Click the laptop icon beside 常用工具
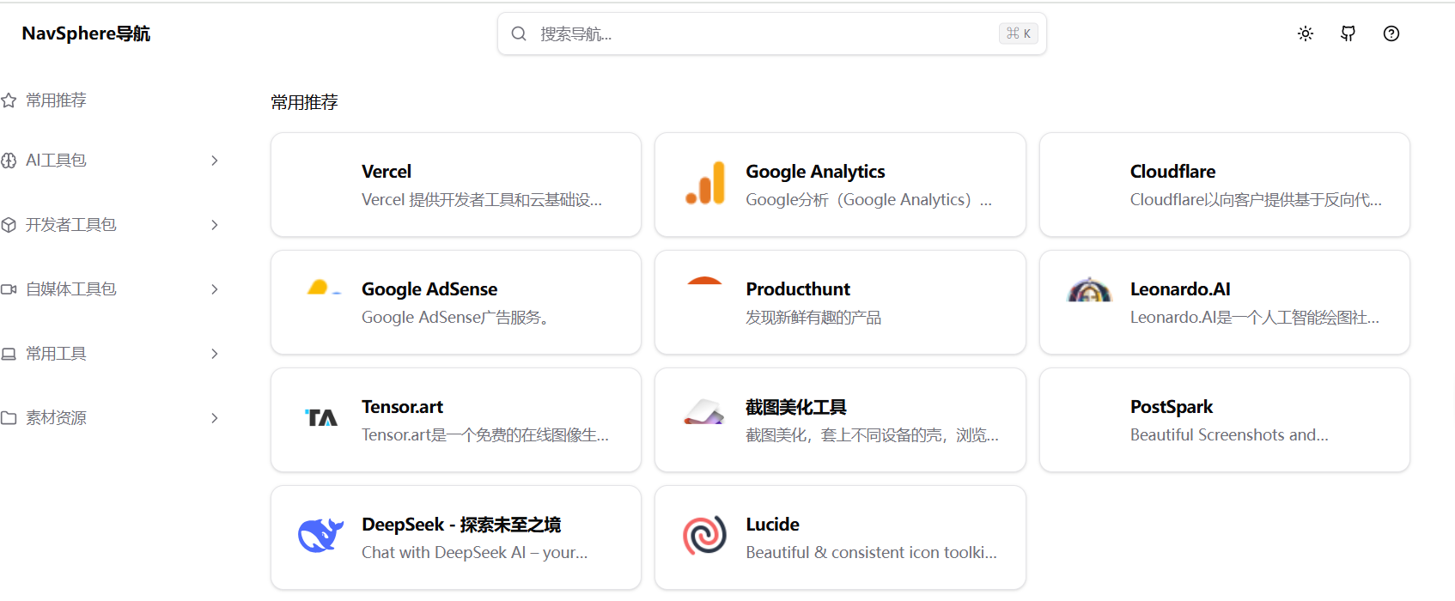This screenshot has width=1455, height=601. pyautogui.click(x=9, y=354)
